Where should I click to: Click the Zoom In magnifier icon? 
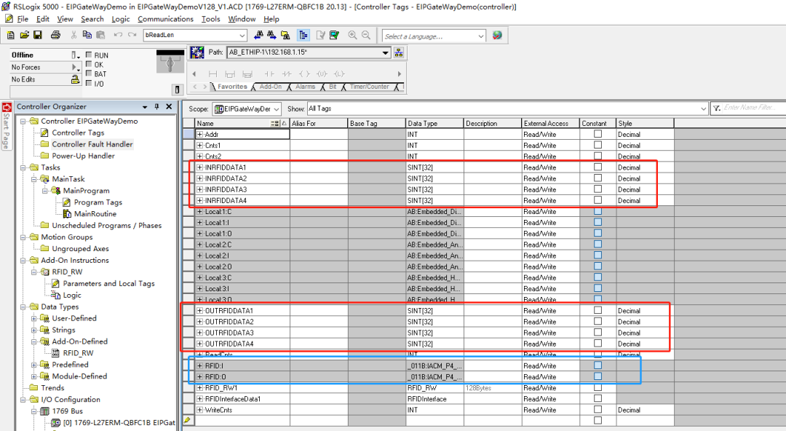coord(353,35)
